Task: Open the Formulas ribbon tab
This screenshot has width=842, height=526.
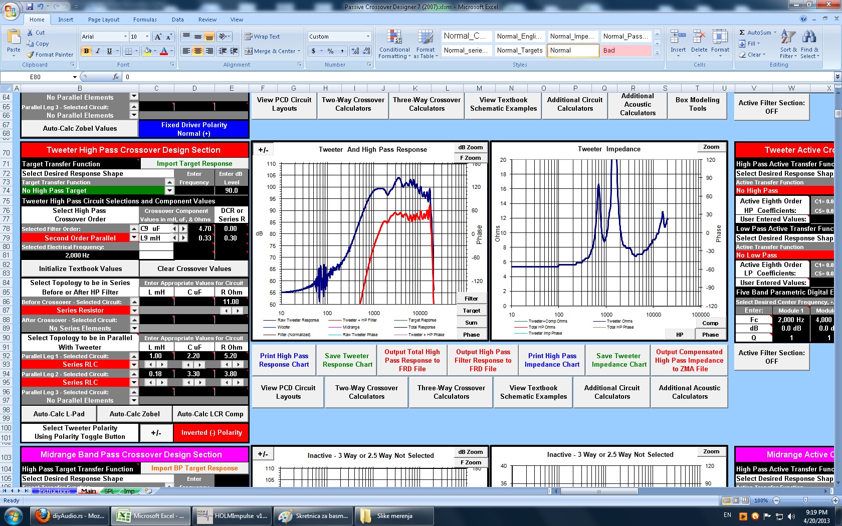Action: (145, 20)
